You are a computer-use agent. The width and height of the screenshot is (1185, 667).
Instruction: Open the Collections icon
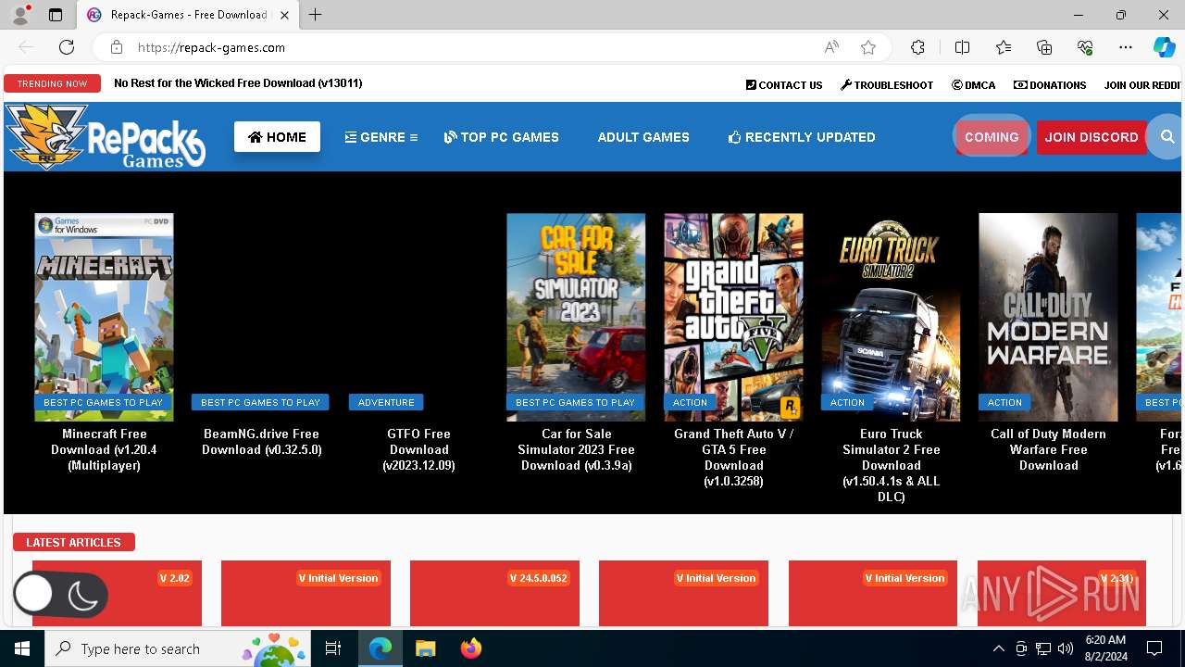pyautogui.click(x=1044, y=47)
